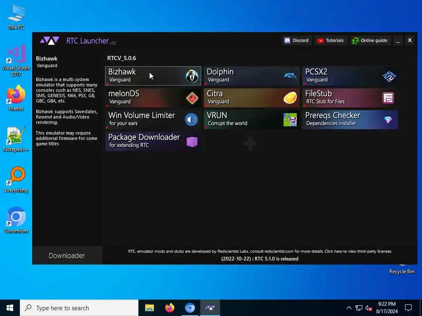Open the Windows Start menu
This screenshot has height=316, width=422.
pyautogui.click(x=10, y=308)
